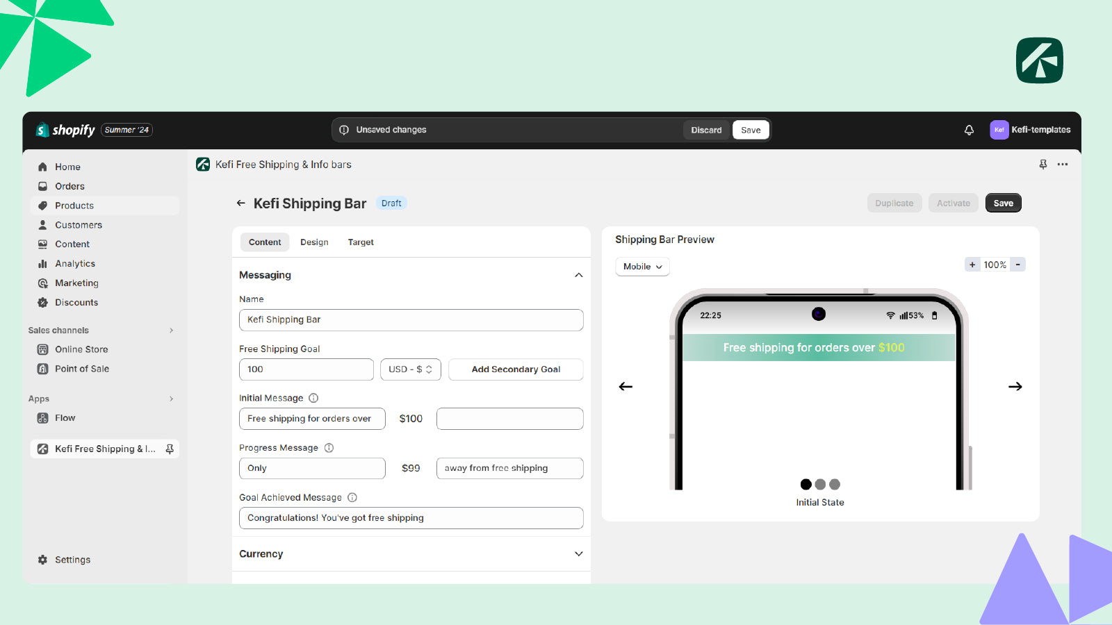Click the notification bell in the top bar
The image size is (1112, 625).
point(969,130)
